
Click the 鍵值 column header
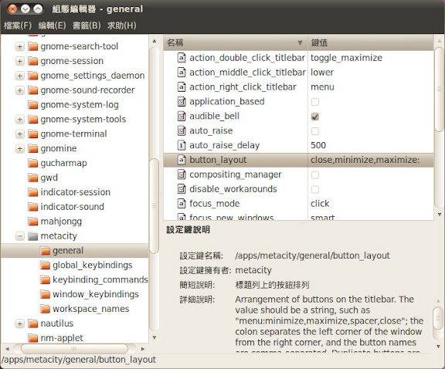pos(371,42)
